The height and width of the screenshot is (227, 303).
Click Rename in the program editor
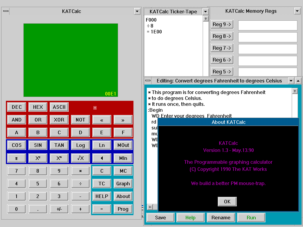coord(221,218)
